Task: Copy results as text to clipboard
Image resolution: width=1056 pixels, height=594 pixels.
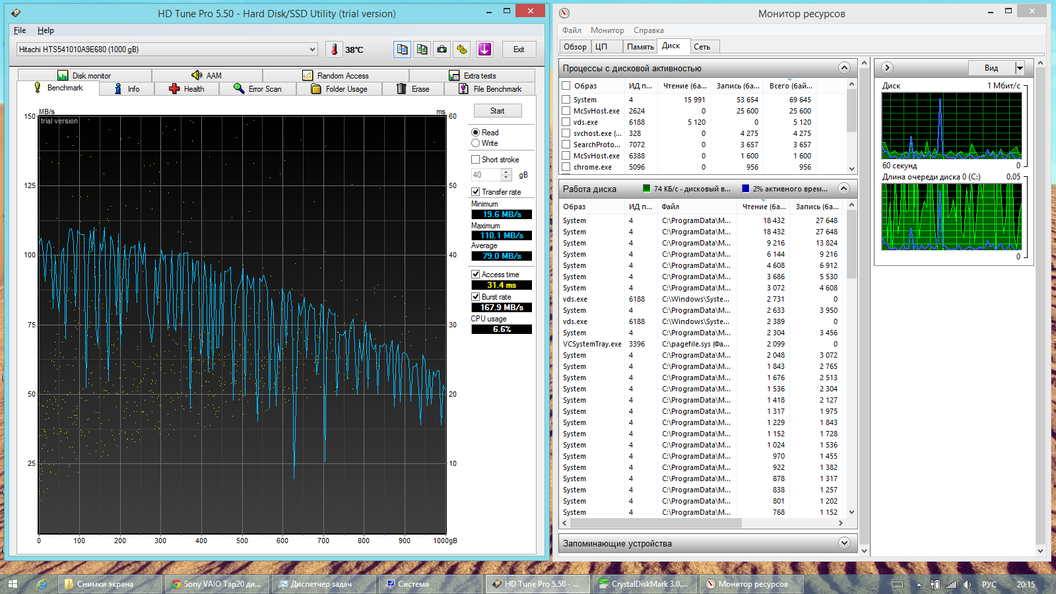Action: (402, 49)
